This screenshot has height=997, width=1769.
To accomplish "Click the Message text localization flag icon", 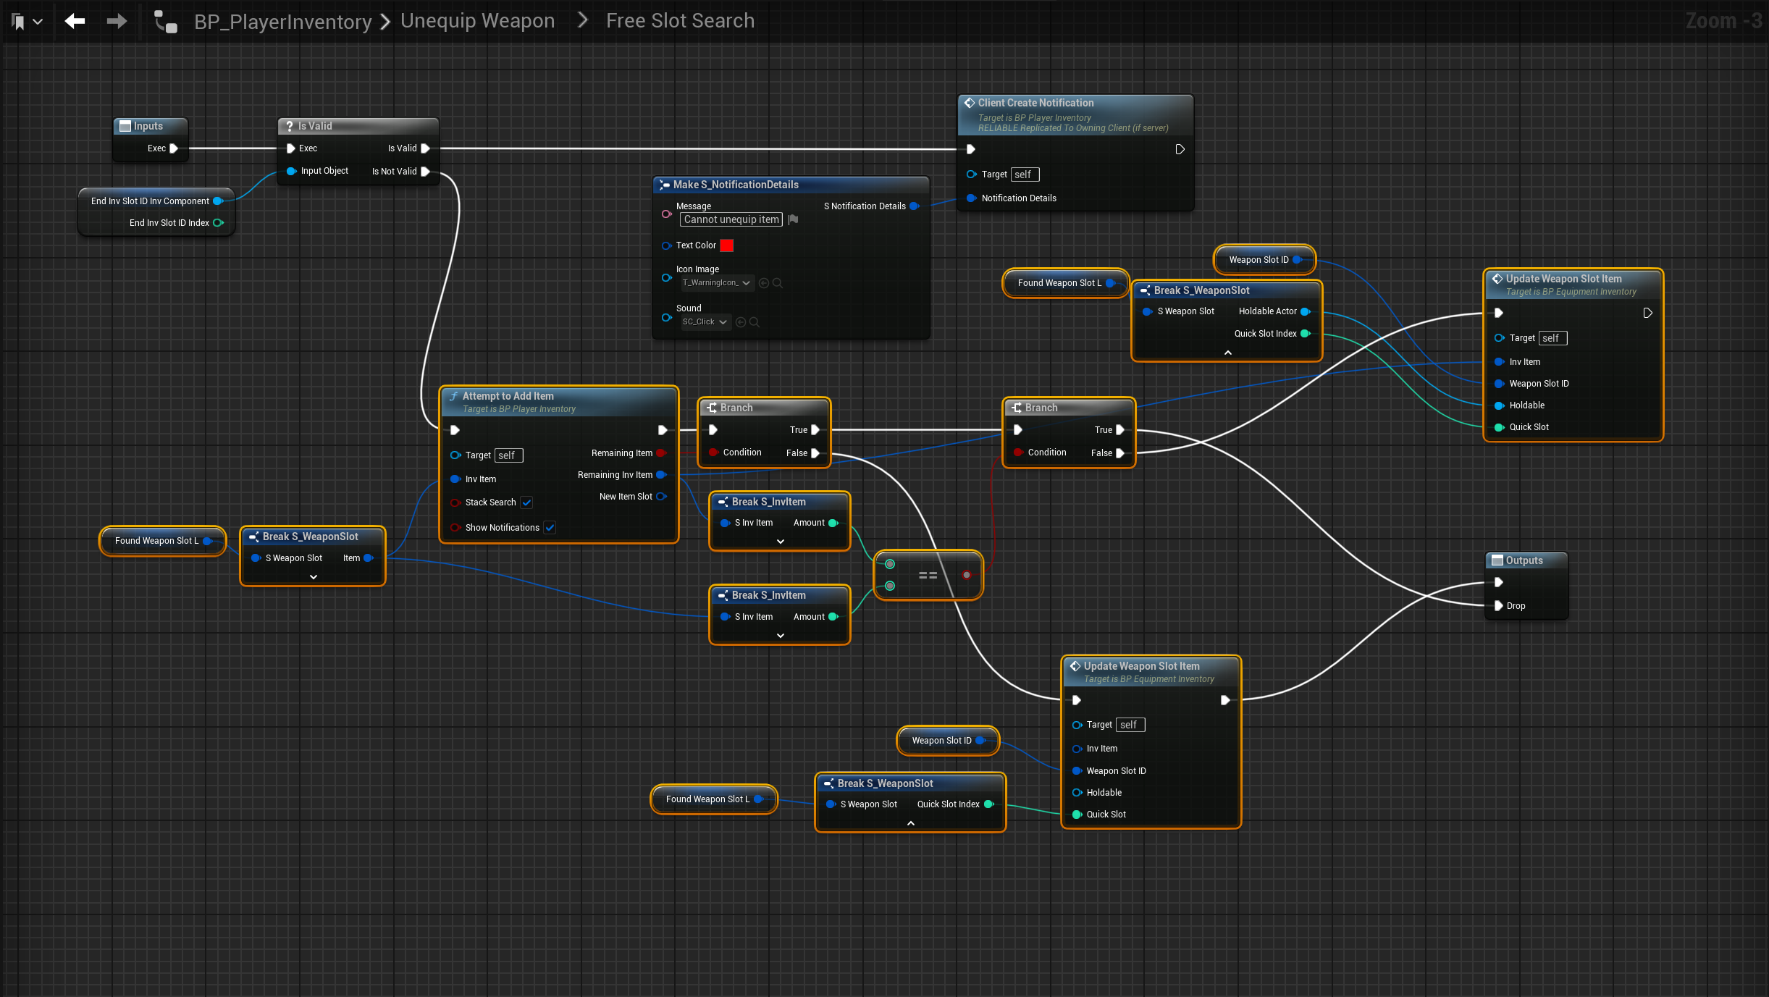I will [x=793, y=219].
